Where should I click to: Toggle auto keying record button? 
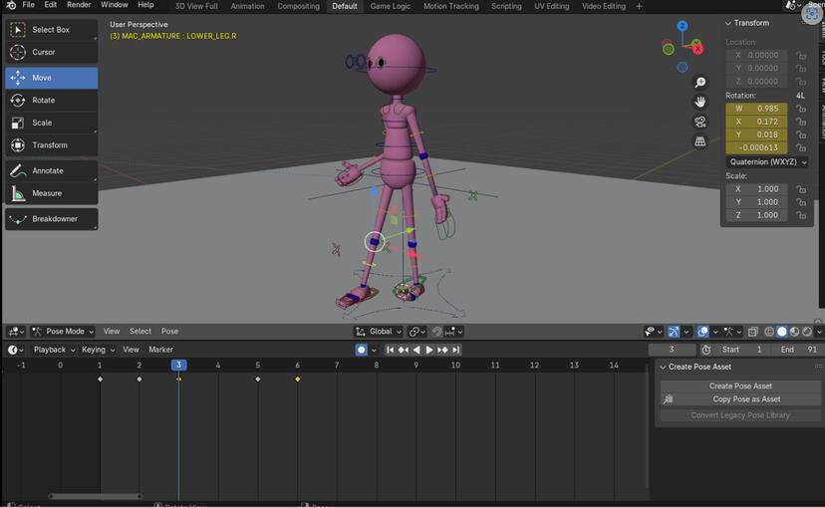[x=362, y=350]
